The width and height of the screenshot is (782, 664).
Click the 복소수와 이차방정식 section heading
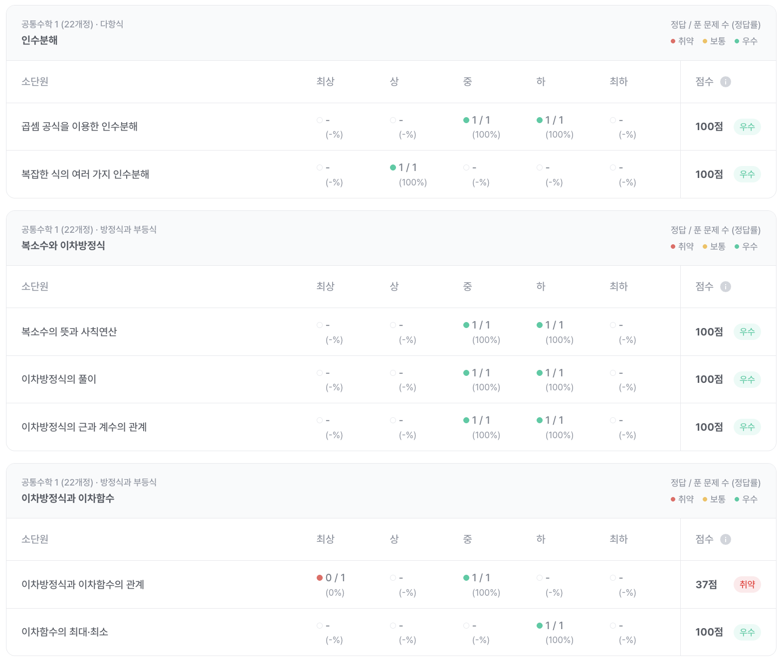pyautogui.click(x=63, y=245)
